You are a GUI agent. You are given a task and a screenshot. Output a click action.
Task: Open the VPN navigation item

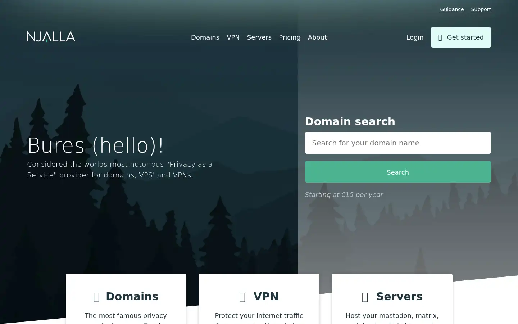(233, 37)
